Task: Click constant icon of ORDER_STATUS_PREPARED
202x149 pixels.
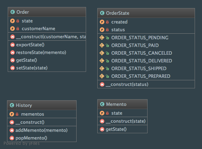Action: (x=102, y=76)
